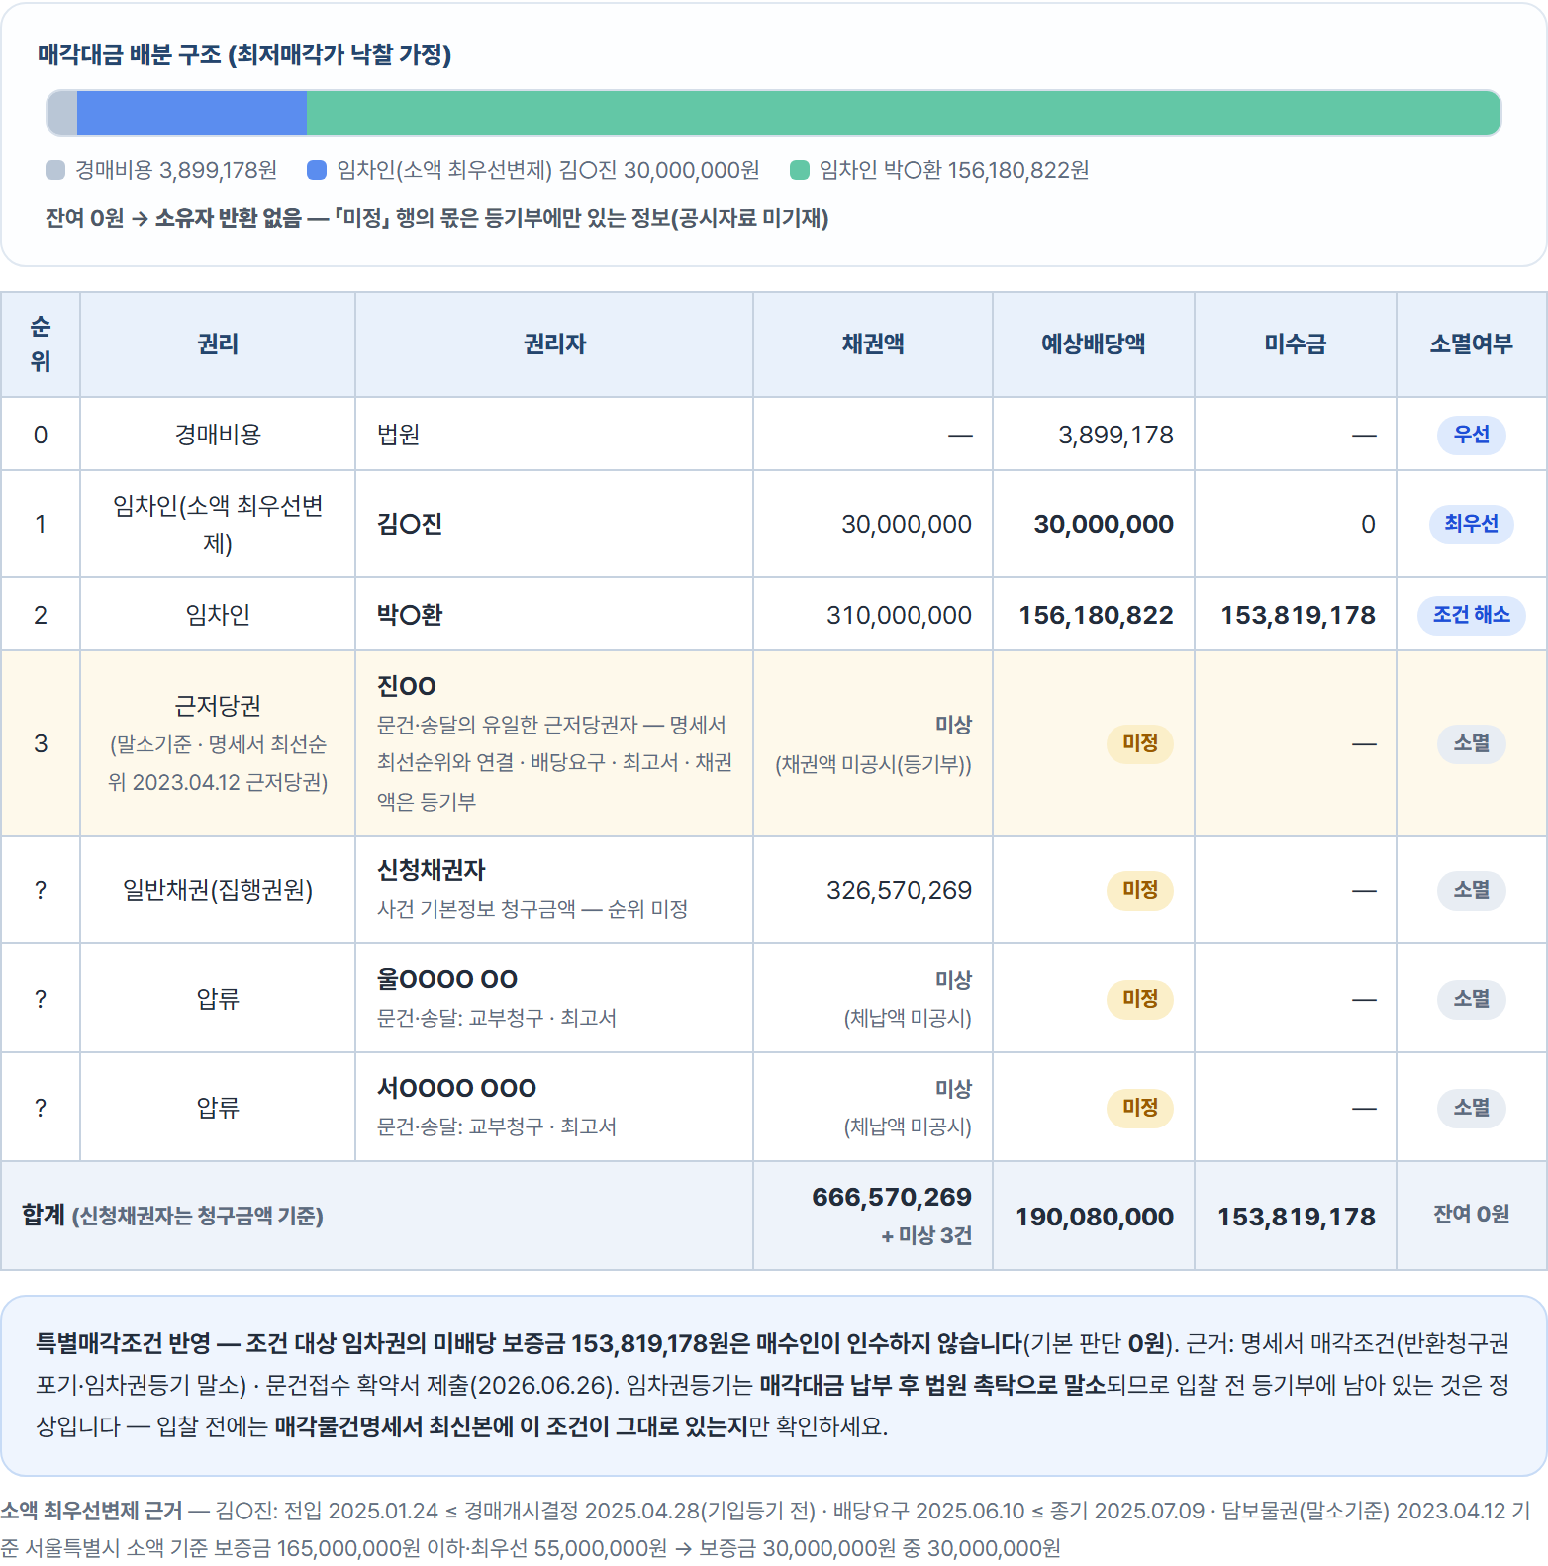The height and width of the screenshot is (1566, 1548).
Task: Click the 서OOOO OOO name
Action: point(456,1088)
